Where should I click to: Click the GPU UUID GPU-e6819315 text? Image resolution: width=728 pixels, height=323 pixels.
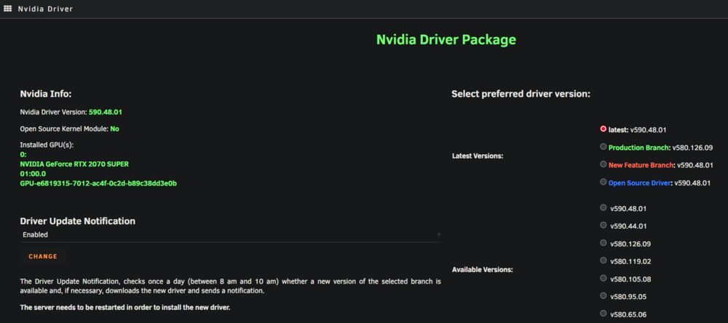98,183
